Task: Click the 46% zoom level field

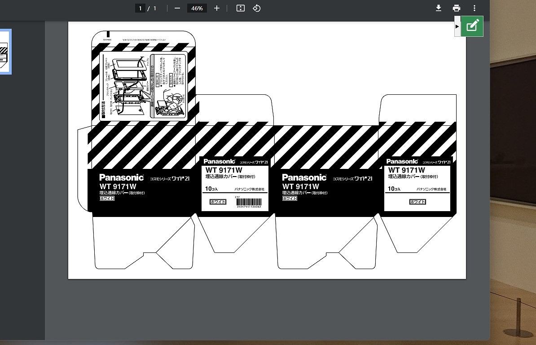Action: tap(197, 8)
